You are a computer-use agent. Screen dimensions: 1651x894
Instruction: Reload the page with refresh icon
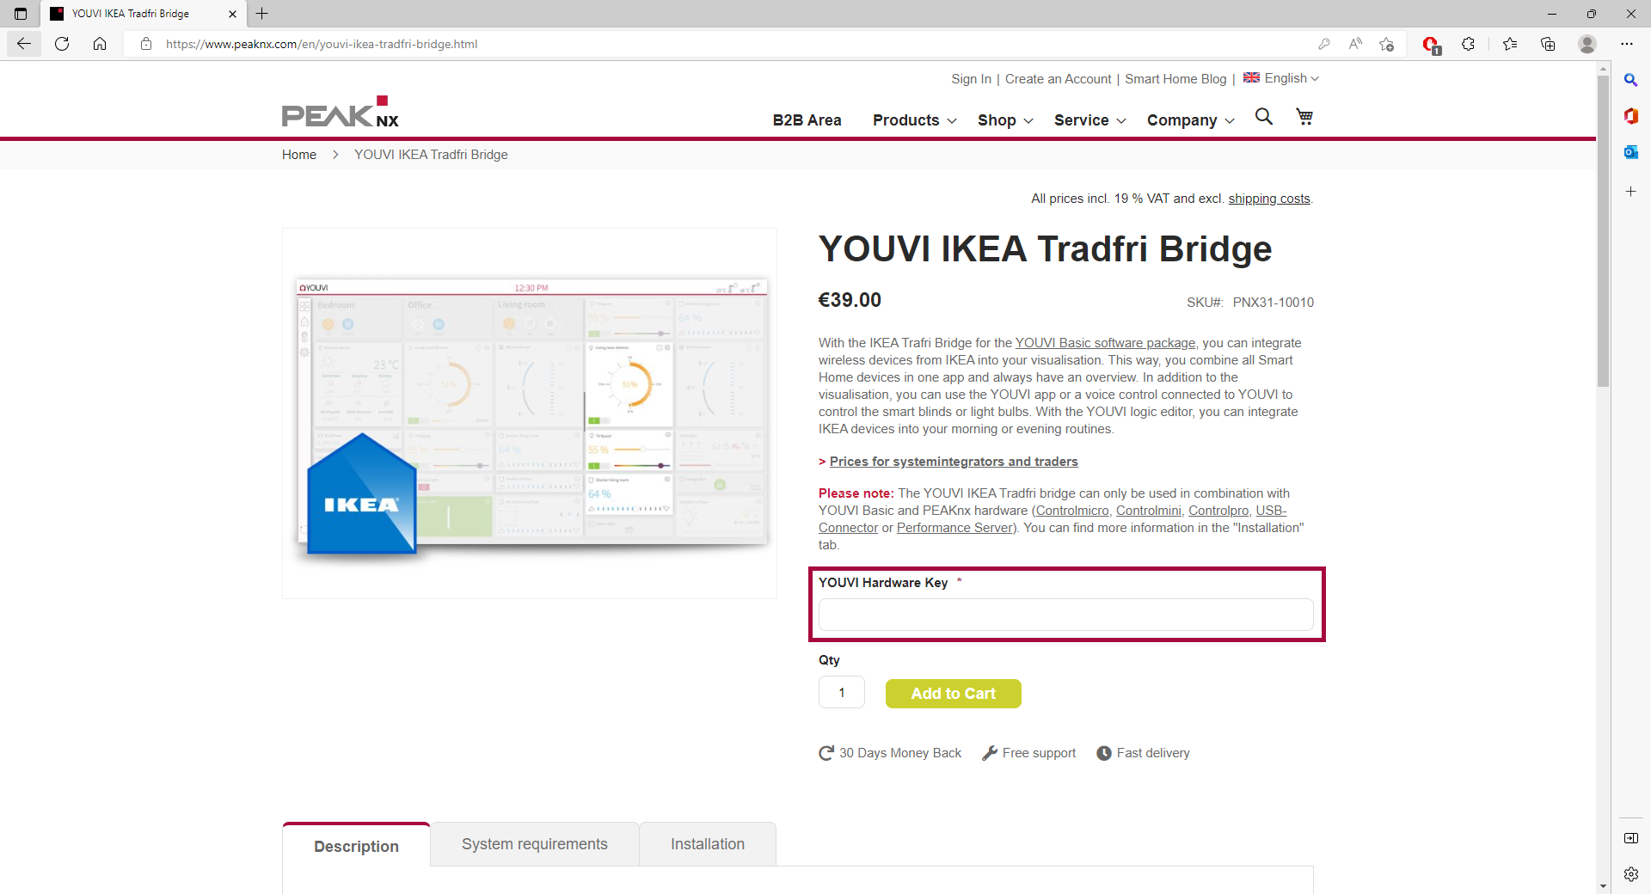[x=62, y=44]
